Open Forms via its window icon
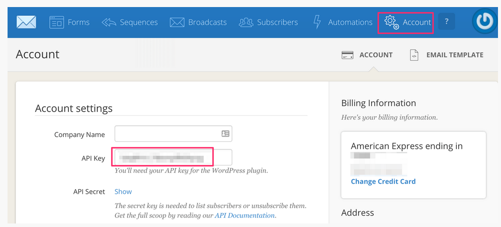Screen dimensions: 501x227 [x=56, y=22]
